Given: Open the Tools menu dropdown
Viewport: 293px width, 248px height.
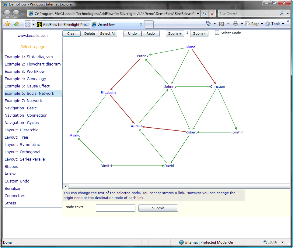Looking at the screenshot, I should (x=275, y=23).
